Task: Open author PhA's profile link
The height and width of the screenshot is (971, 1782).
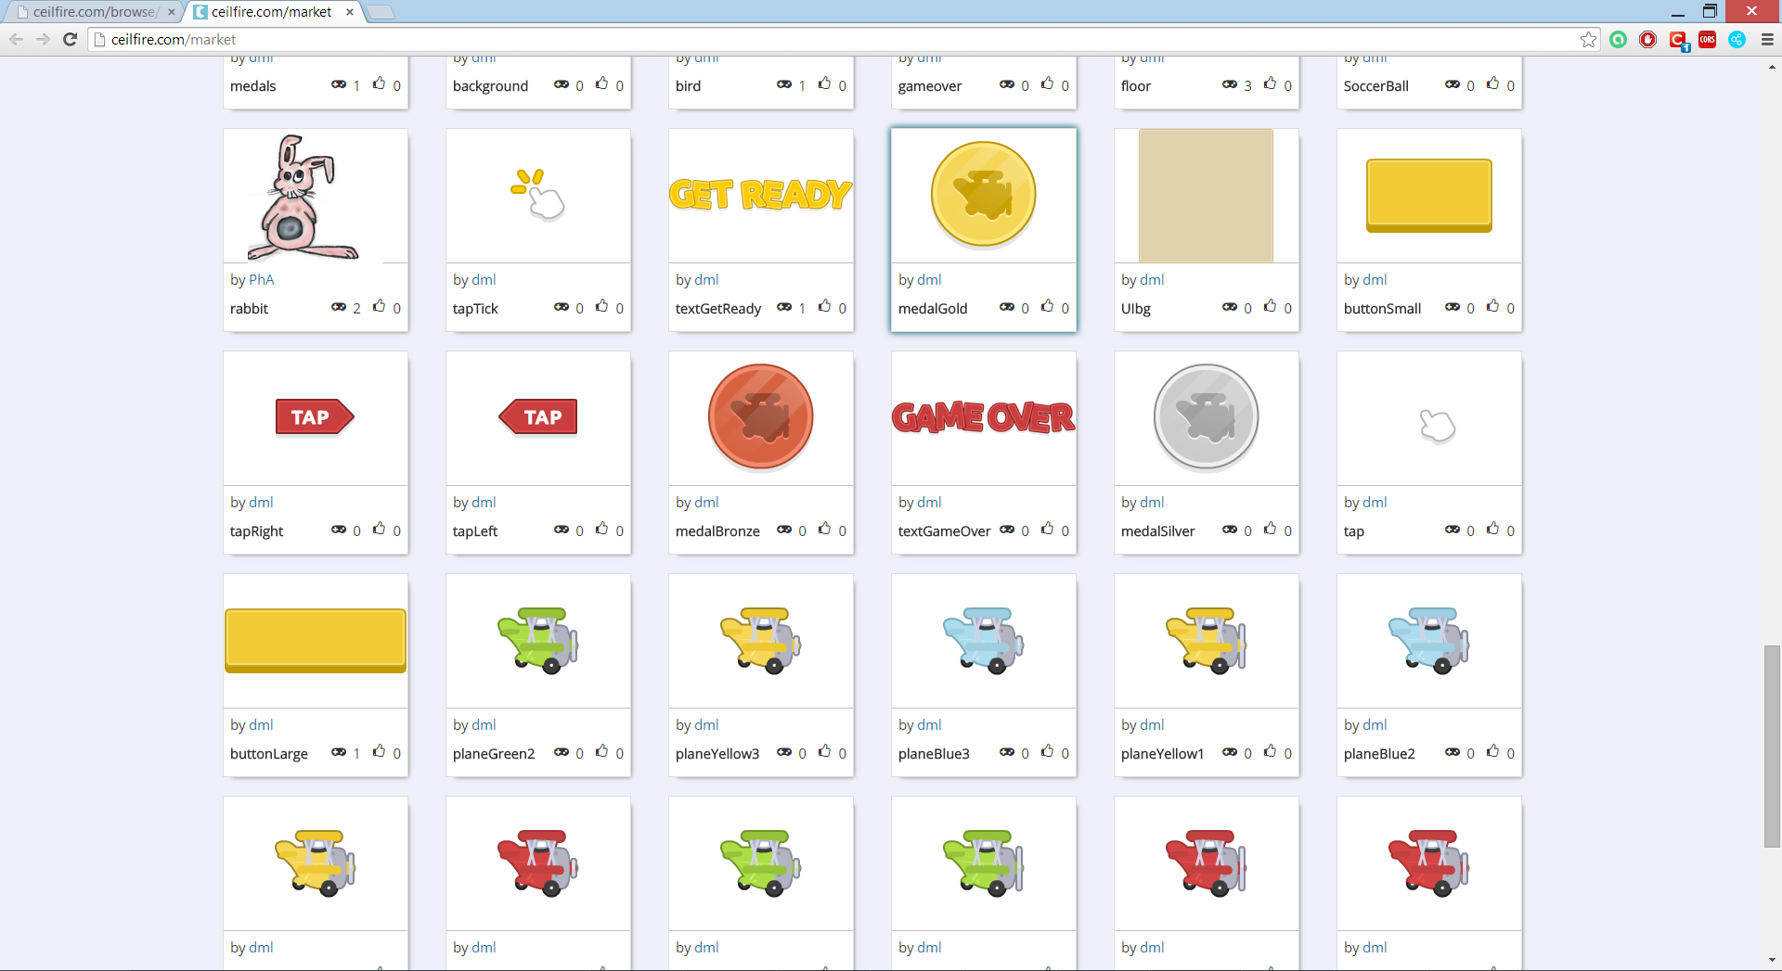Action: [261, 280]
